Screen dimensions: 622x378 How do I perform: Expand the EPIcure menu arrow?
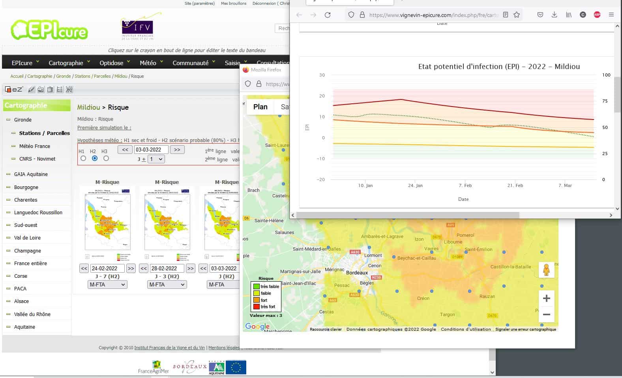pos(38,62)
